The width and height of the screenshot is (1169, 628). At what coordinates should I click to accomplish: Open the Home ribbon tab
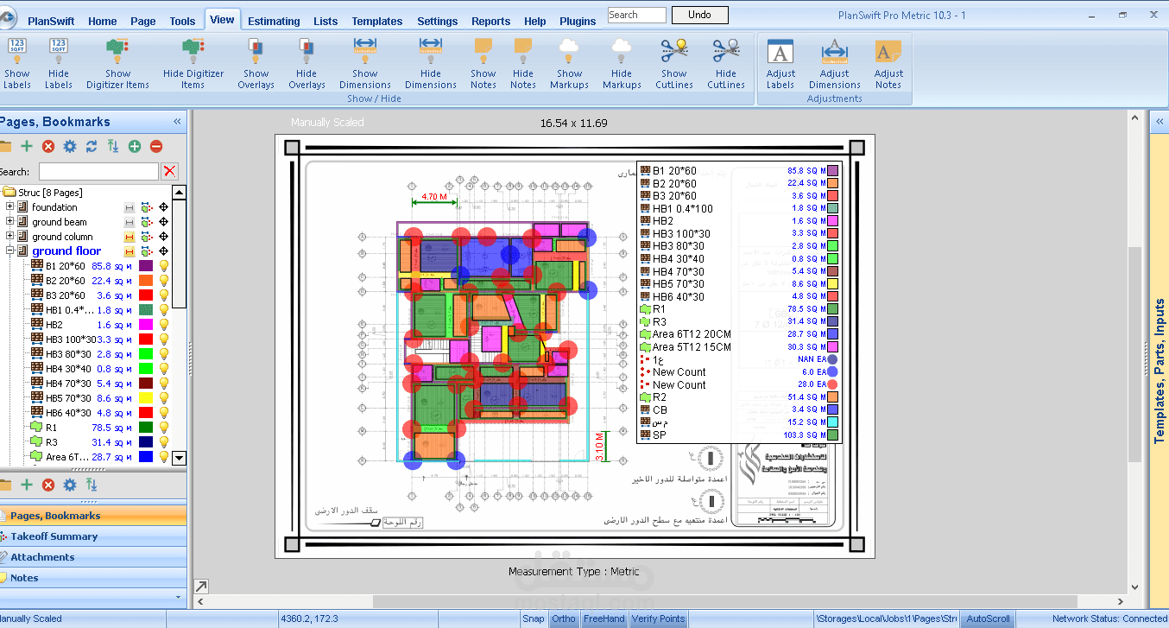point(103,22)
